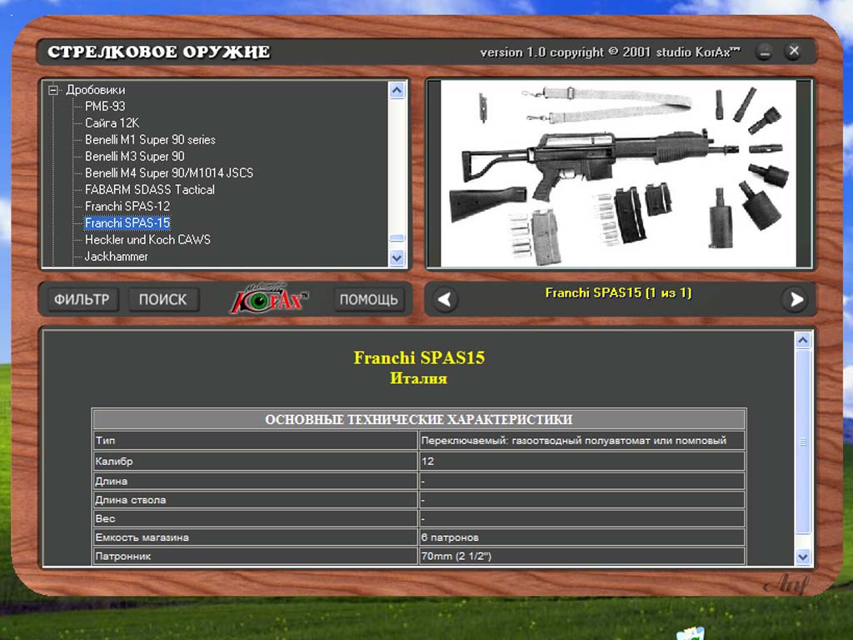
Task: Click the Длина ствола row label
Action: tap(131, 500)
